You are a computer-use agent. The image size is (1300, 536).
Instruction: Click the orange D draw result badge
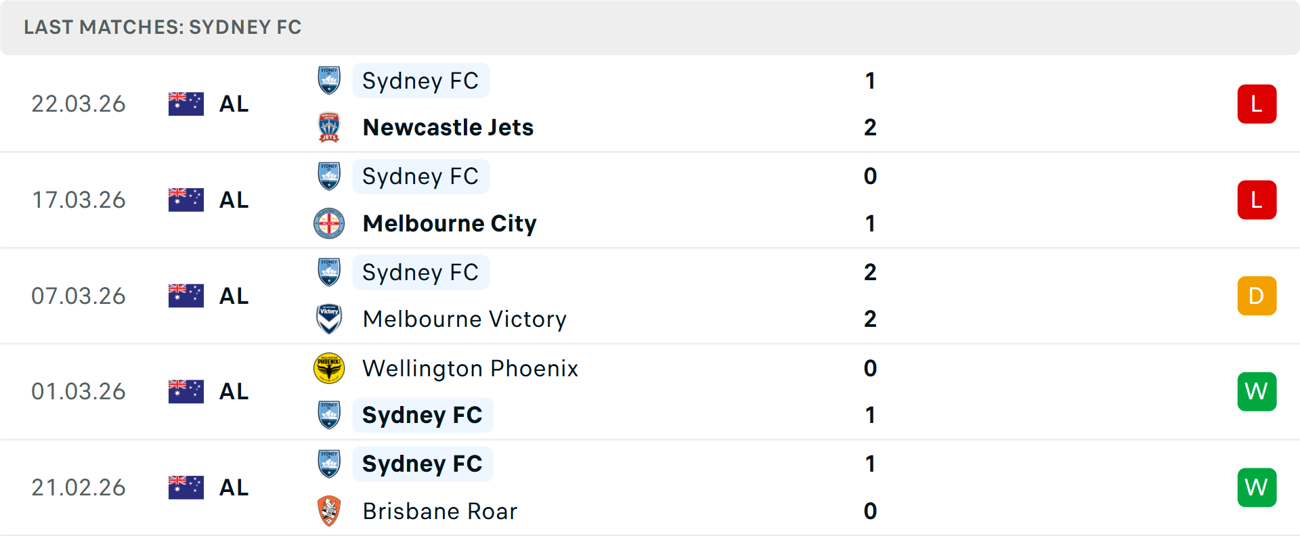coord(1257,296)
